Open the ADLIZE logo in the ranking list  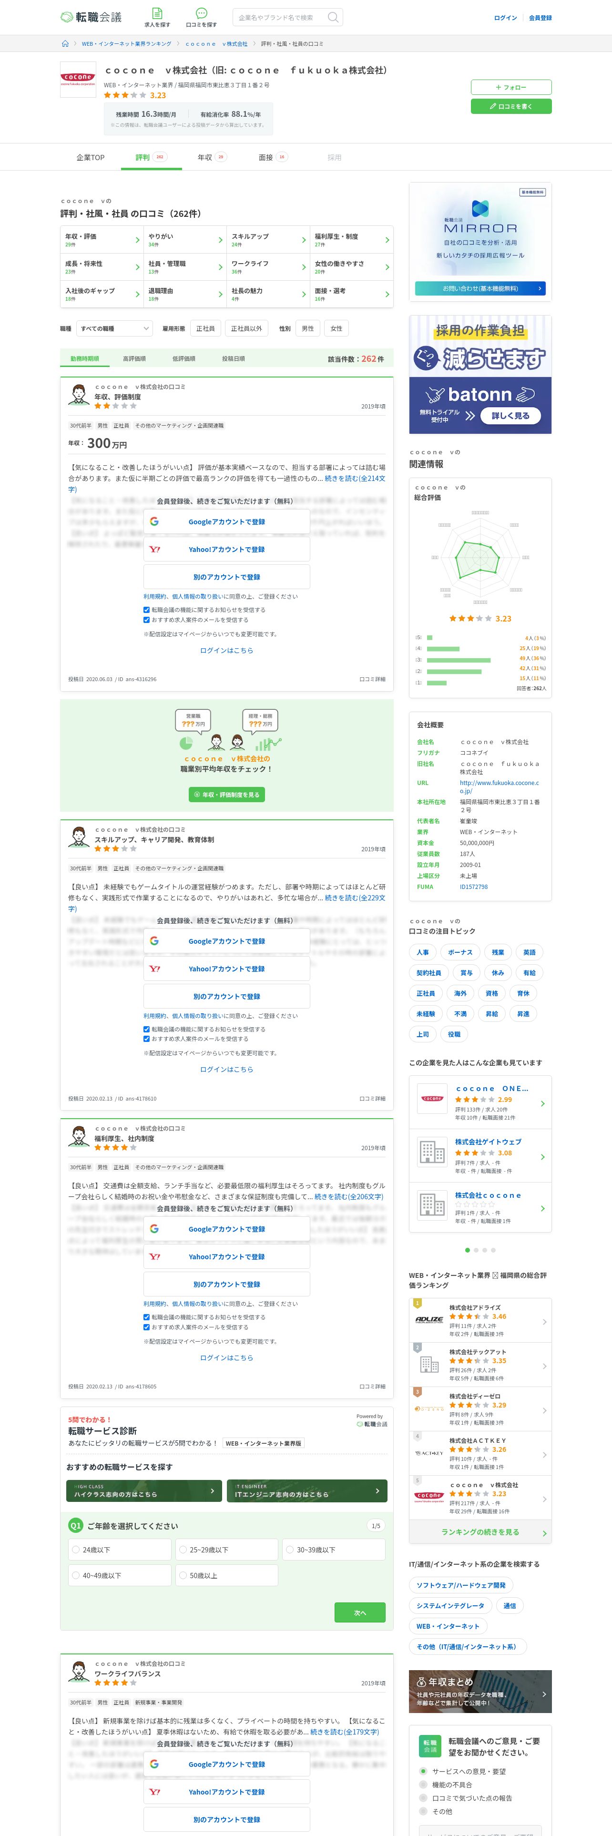429,1319
